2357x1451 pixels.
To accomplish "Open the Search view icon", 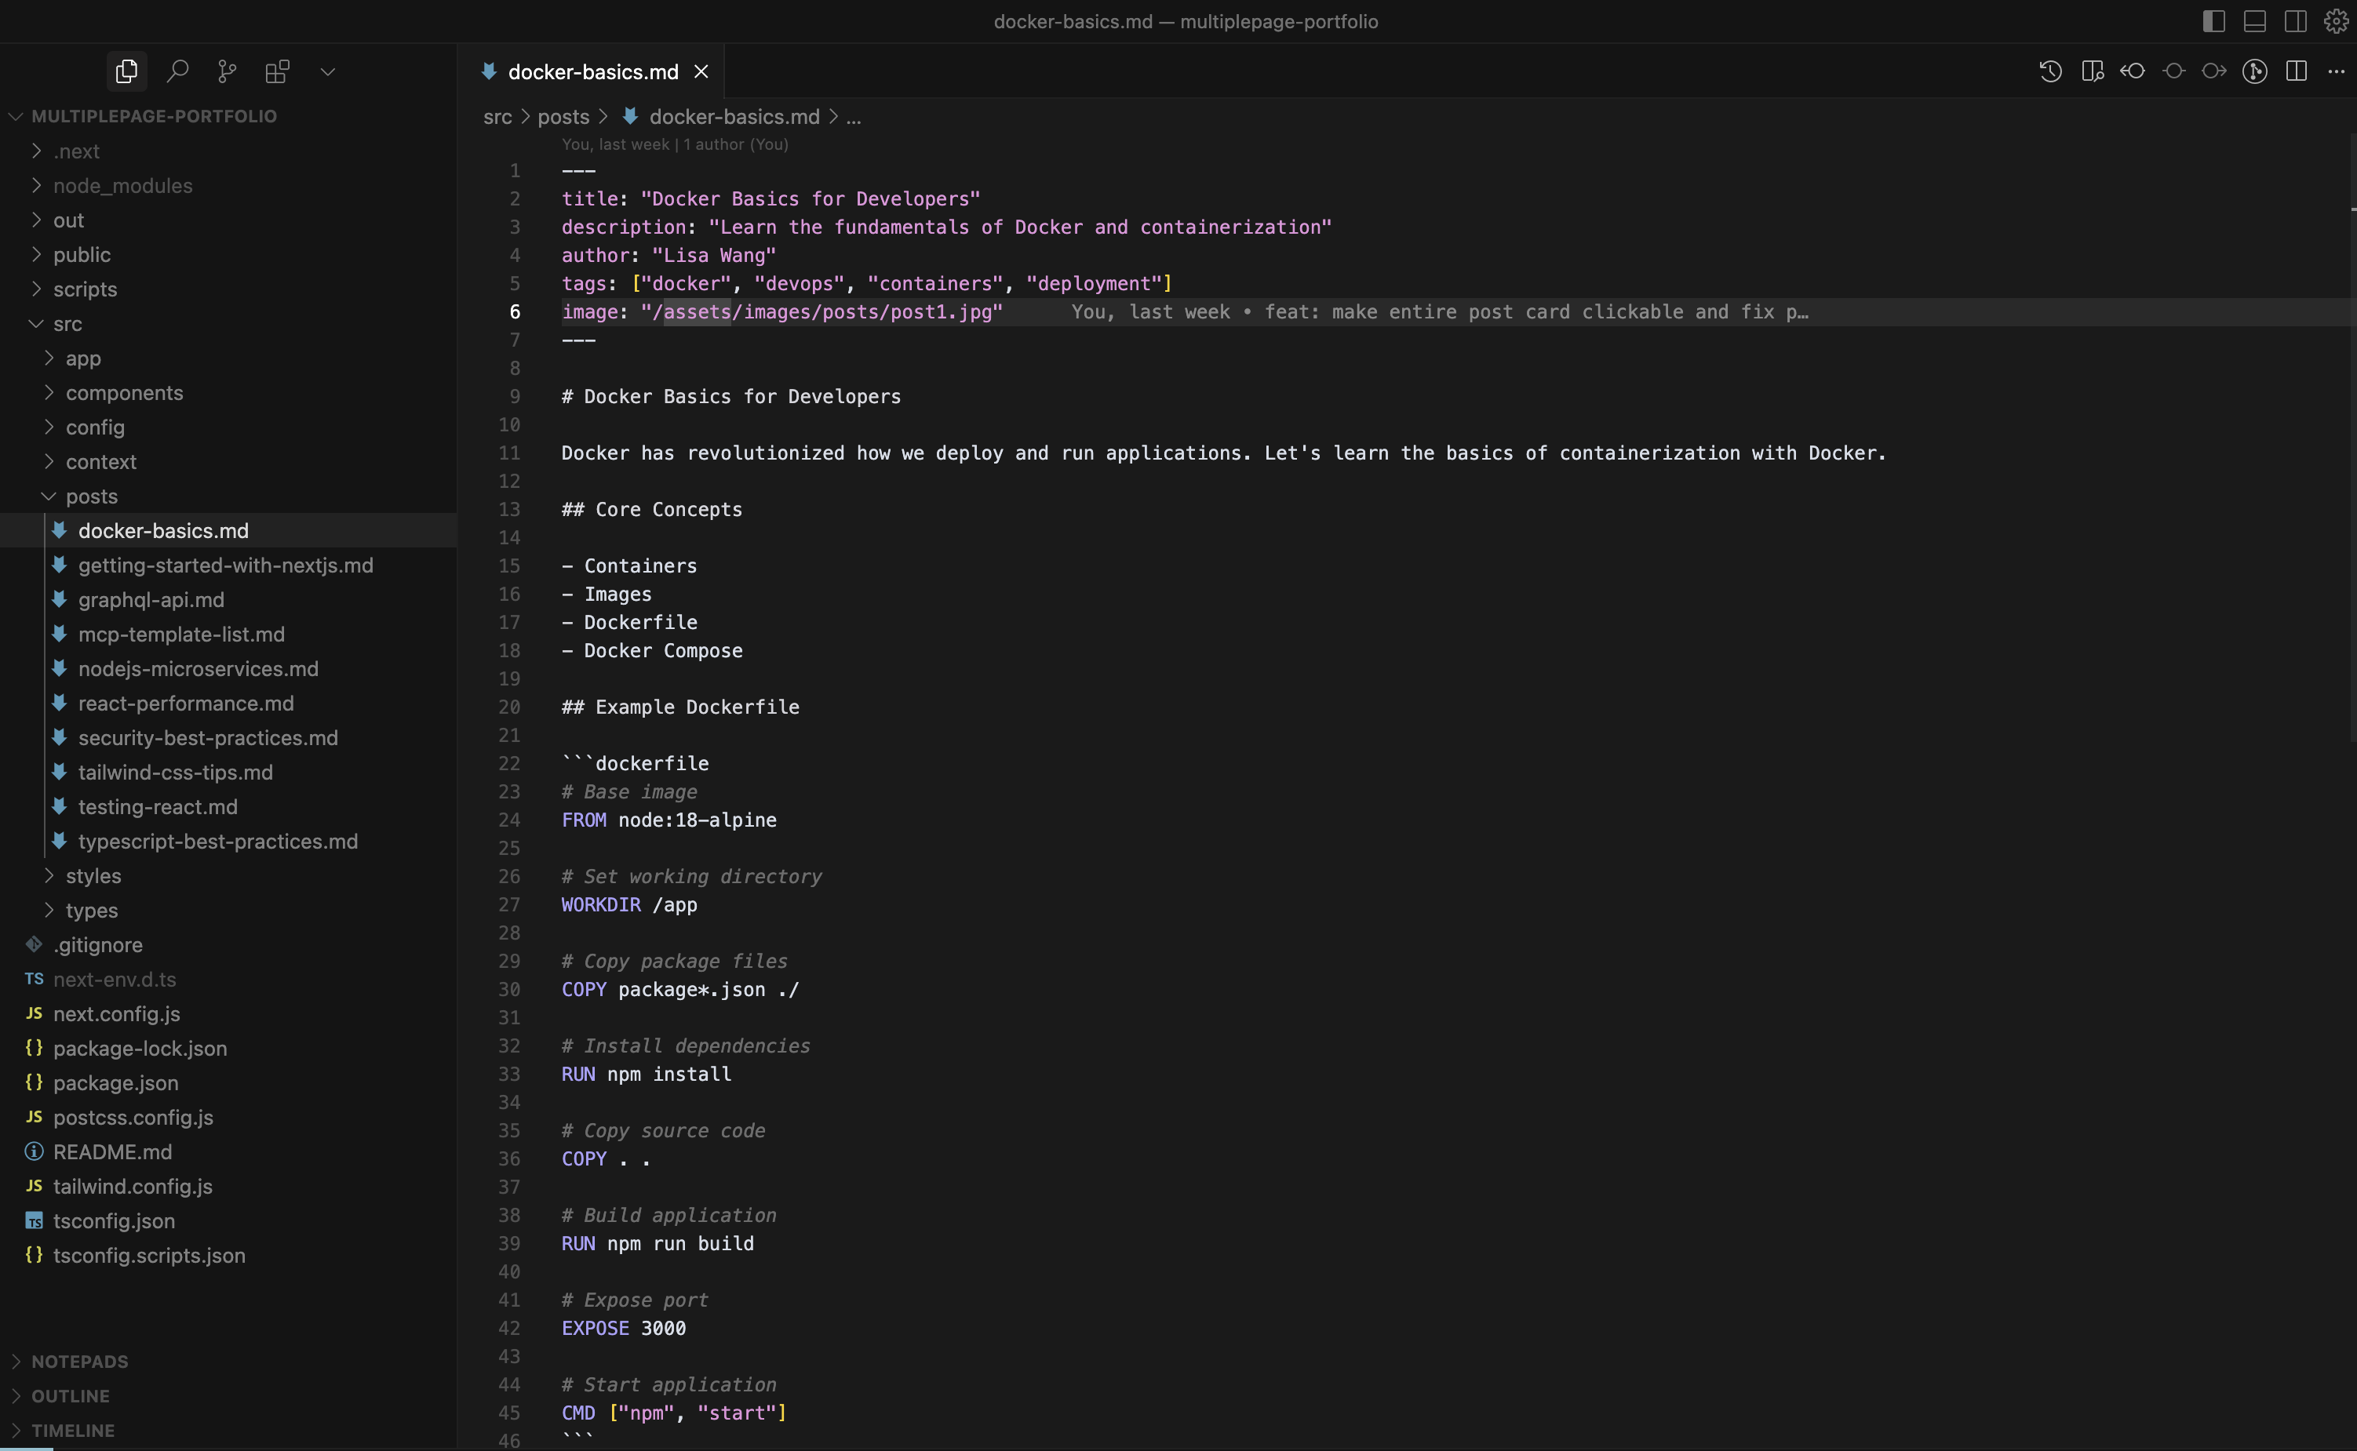I will [177, 71].
